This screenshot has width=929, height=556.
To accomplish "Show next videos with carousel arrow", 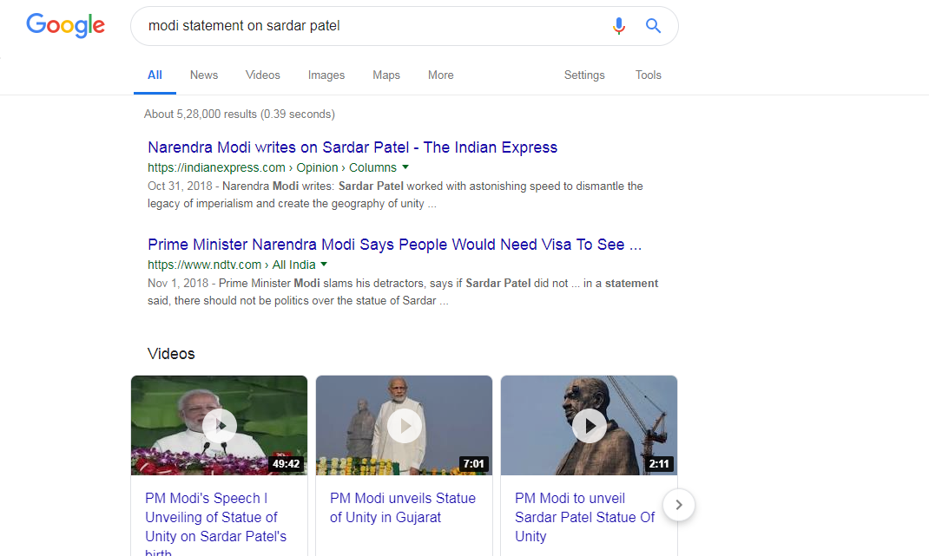I will (679, 505).
